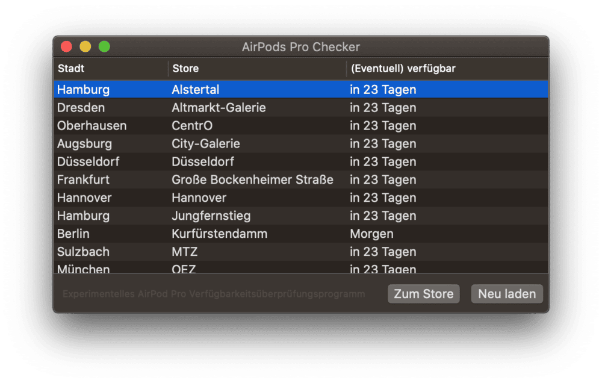Image resolution: width=602 pixels, height=383 pixels.
Task: Click "in 23 Tagen" in the Sulzbach row
Action: 383,252
